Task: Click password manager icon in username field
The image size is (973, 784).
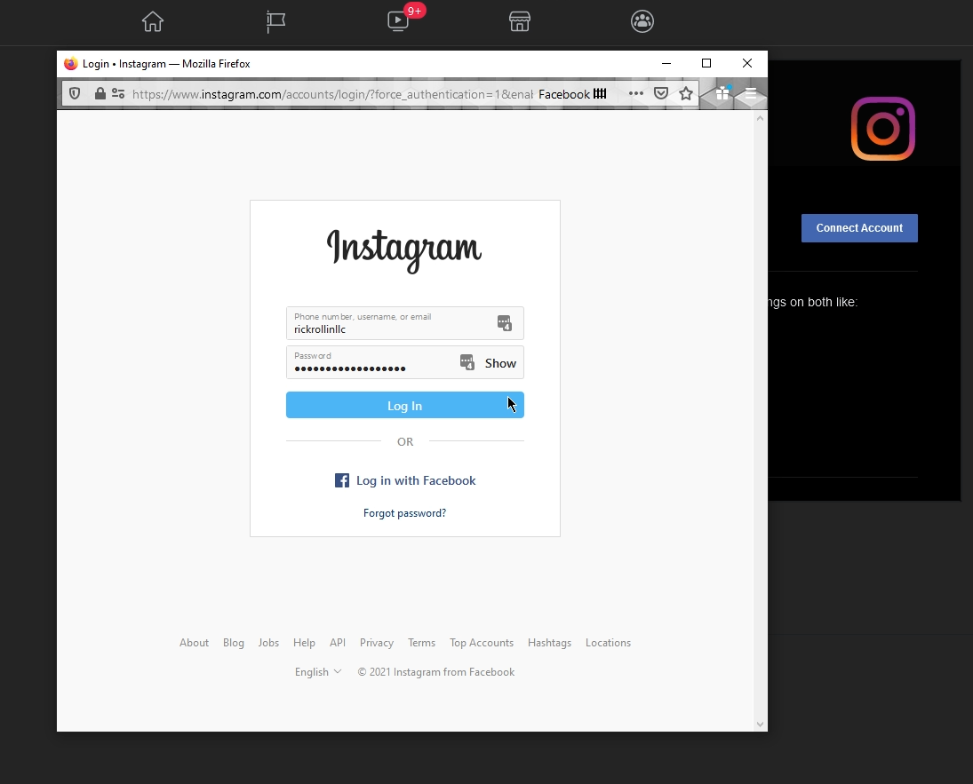Action: (505, 323)
